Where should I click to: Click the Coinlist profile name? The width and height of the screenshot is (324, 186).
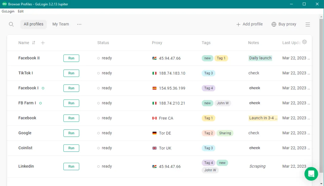point(25,148)
